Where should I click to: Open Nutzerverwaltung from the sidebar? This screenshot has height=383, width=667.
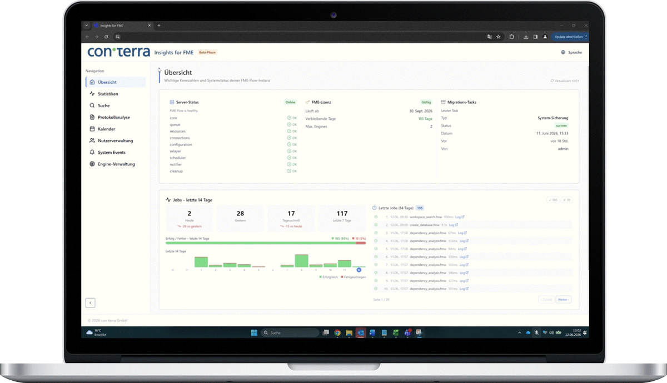[x=116, y=140]
